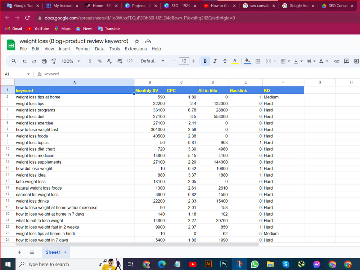Select the paint format tool
Screen dimensions: 360x270
click(x=54, y=61)
